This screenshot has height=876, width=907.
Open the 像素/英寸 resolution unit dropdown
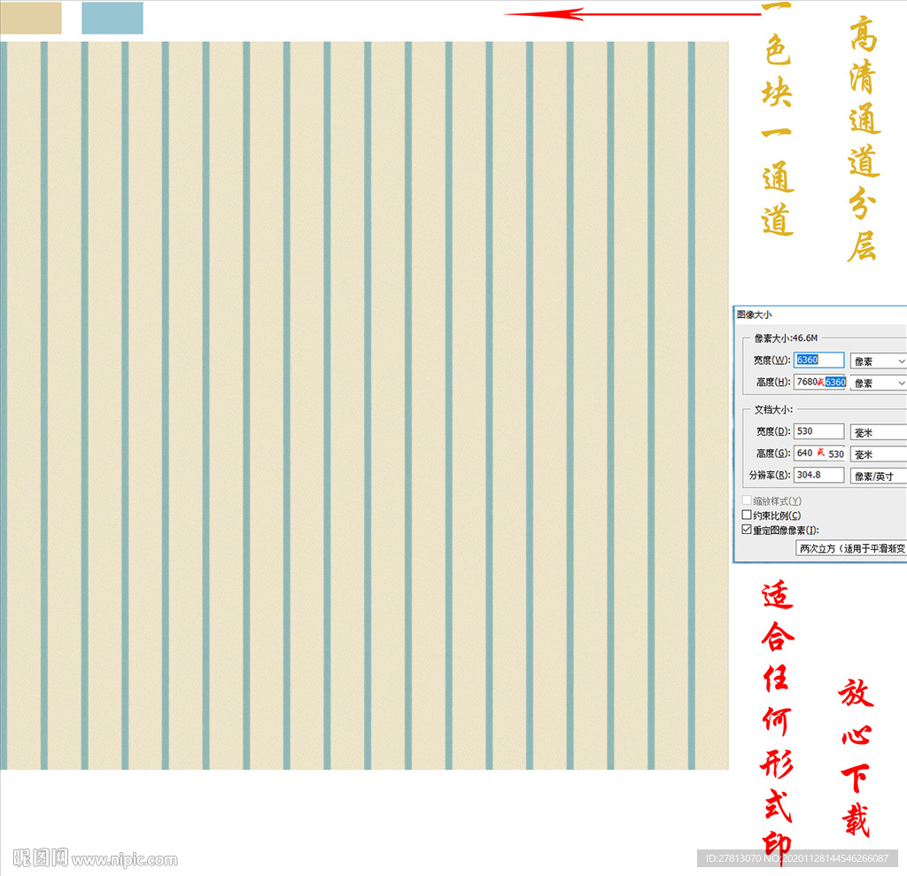click(x=878, y=477)
